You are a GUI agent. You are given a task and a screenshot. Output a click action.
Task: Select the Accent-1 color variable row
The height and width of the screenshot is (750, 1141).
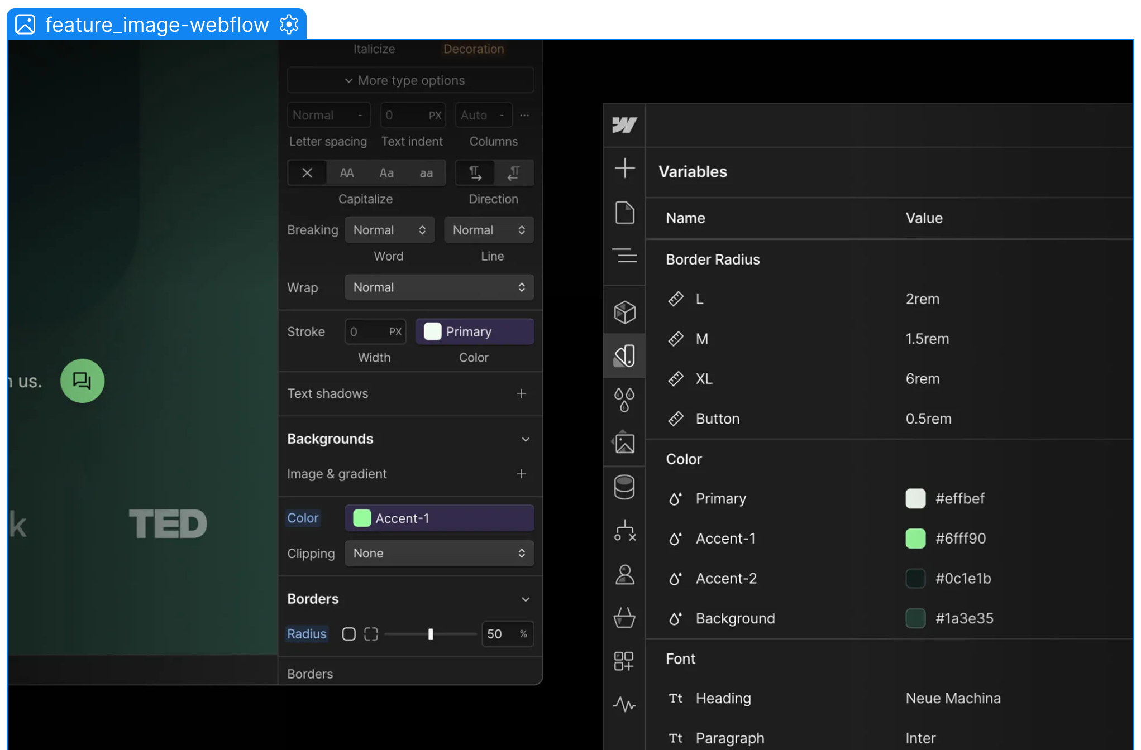[725, 539]
